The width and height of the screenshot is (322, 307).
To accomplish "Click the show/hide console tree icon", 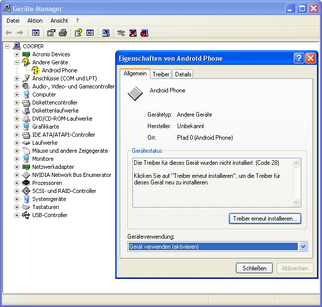I will pyautogui.click(x=36, y=33).
